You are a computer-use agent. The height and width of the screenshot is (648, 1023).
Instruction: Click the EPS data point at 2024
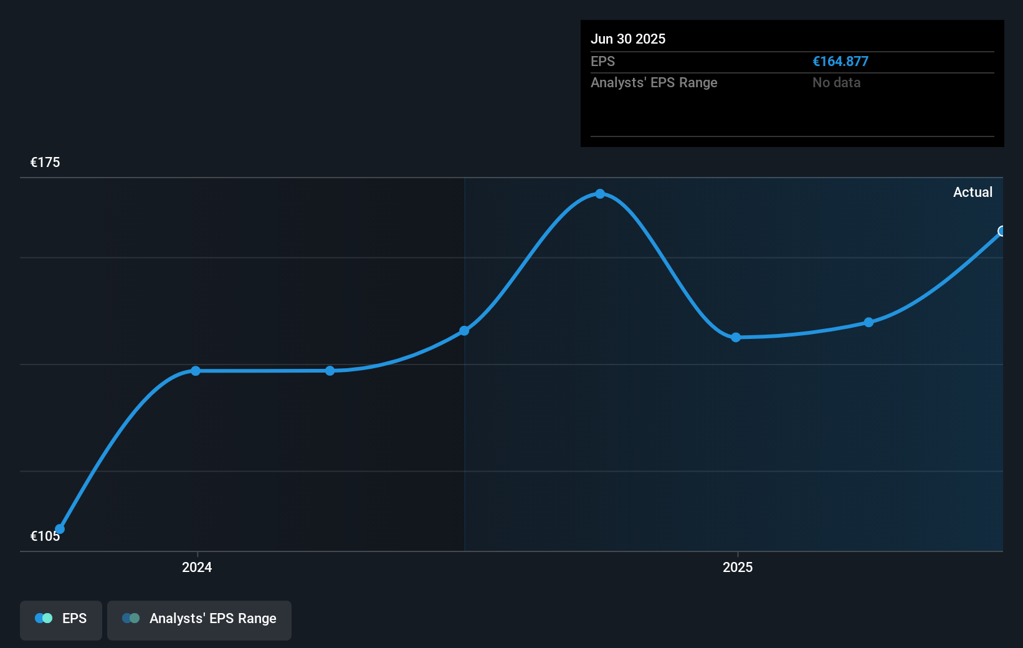click(196, 371)
